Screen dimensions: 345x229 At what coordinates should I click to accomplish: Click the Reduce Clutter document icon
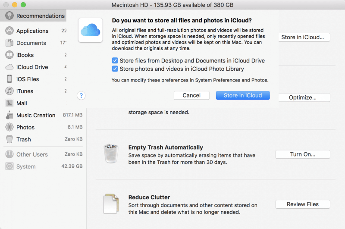click(x=111, y=204)
